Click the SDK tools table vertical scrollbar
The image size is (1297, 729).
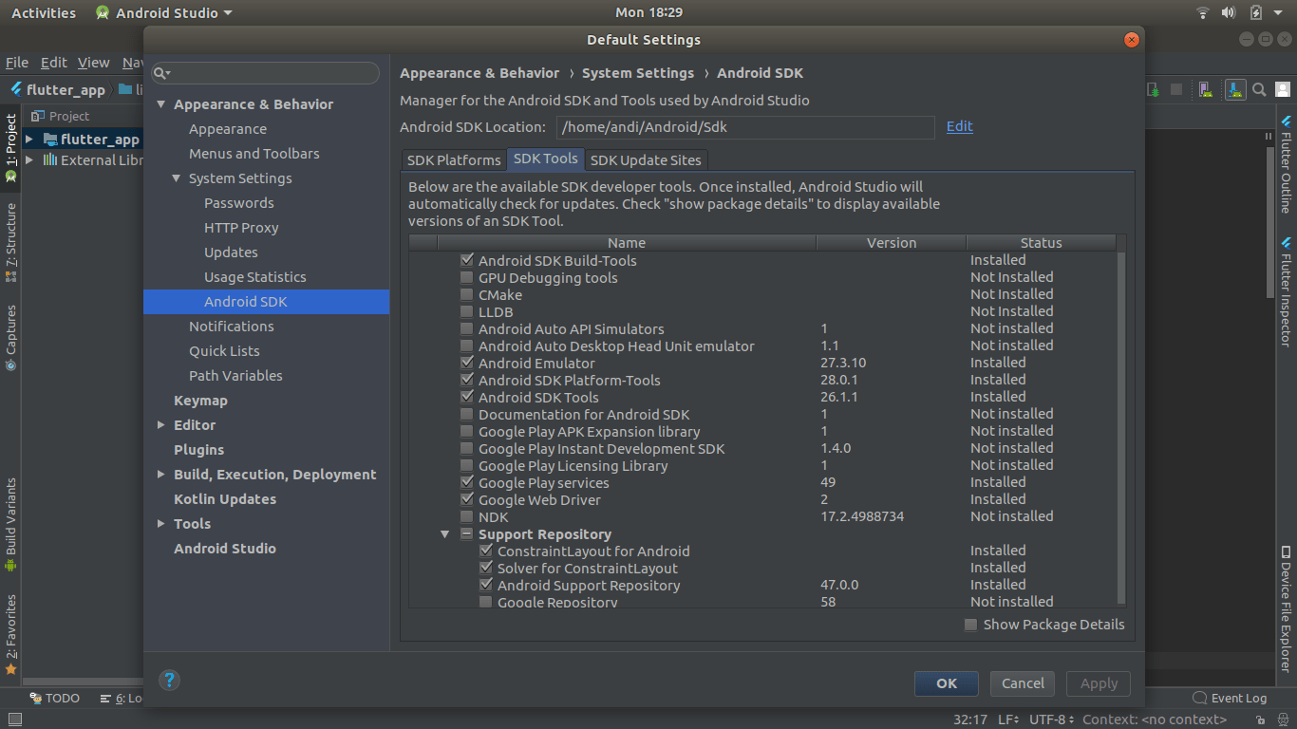tap(1121, 427)
